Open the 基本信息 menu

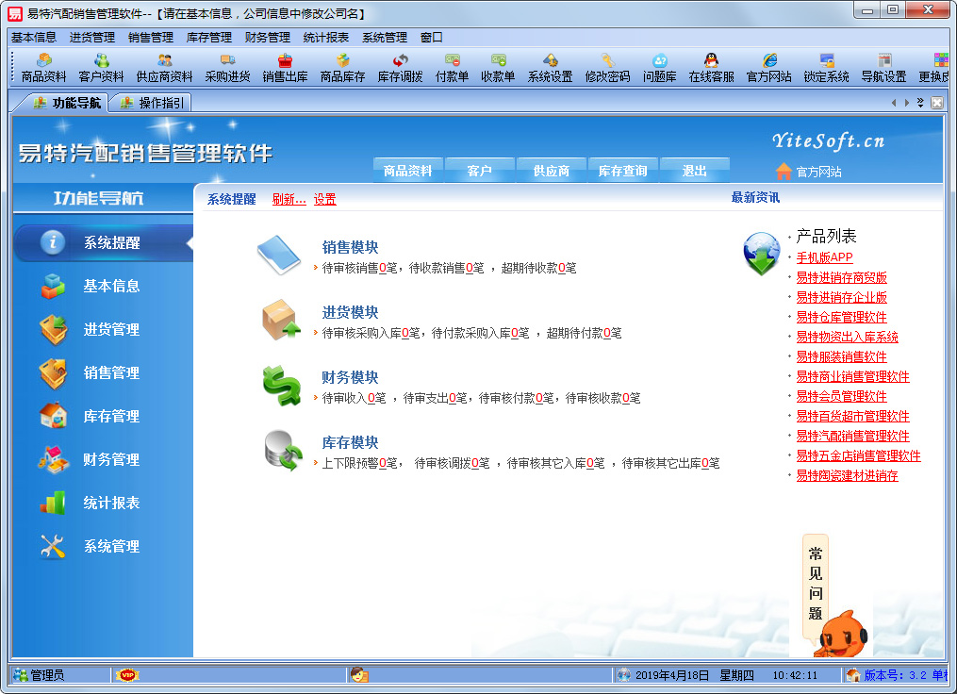34,37
